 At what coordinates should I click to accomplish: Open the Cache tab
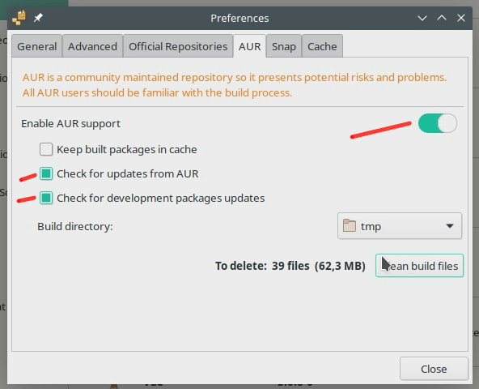click(322, 46)
